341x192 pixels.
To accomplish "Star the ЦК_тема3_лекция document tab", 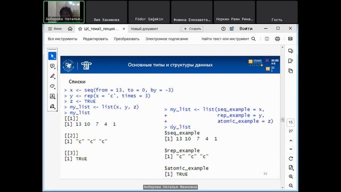I will tap(80, 29).
